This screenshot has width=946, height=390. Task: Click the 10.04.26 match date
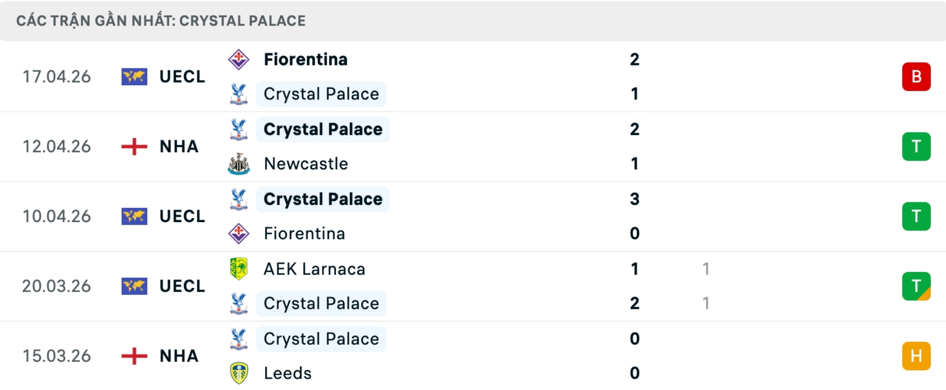(57, 216)
